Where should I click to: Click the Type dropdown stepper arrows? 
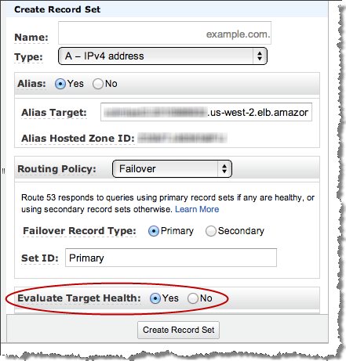260,56
